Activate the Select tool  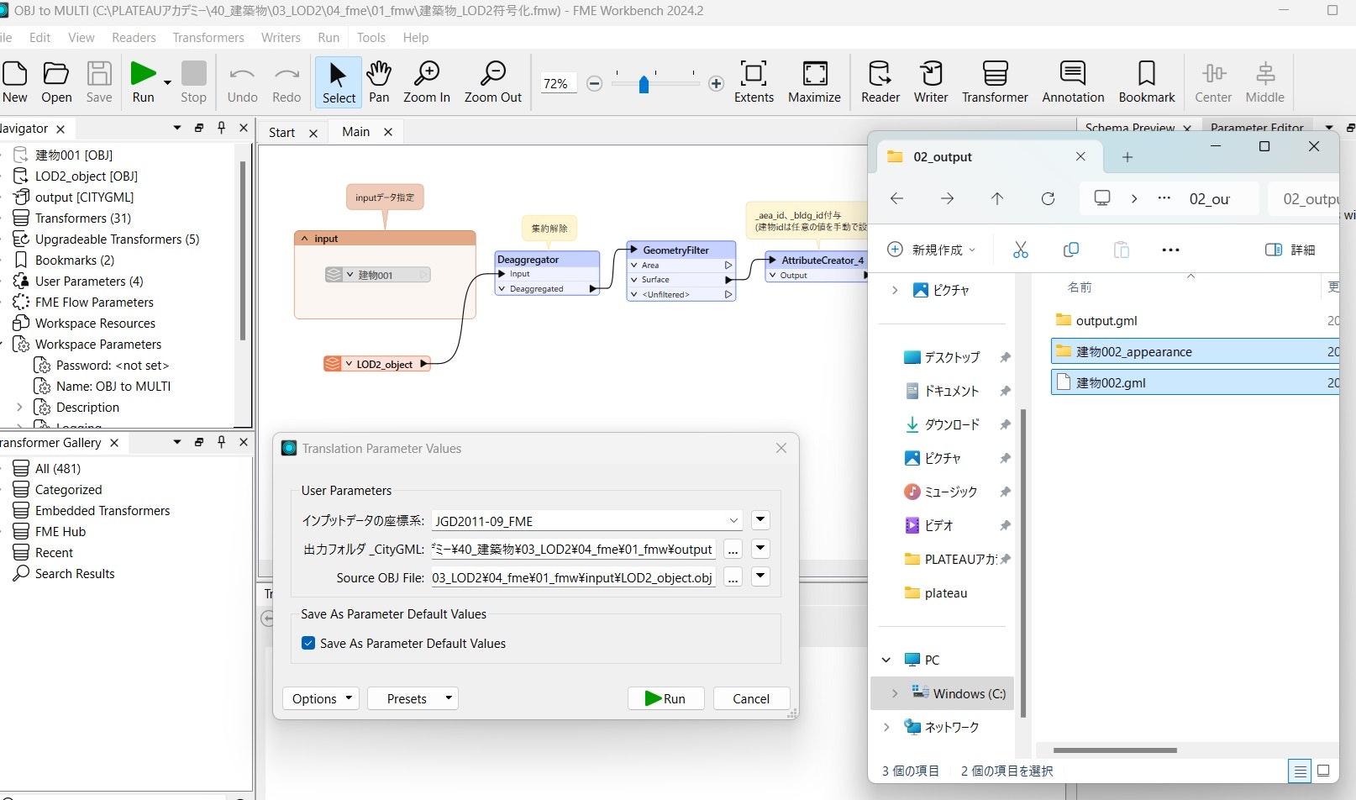(339, 82)
